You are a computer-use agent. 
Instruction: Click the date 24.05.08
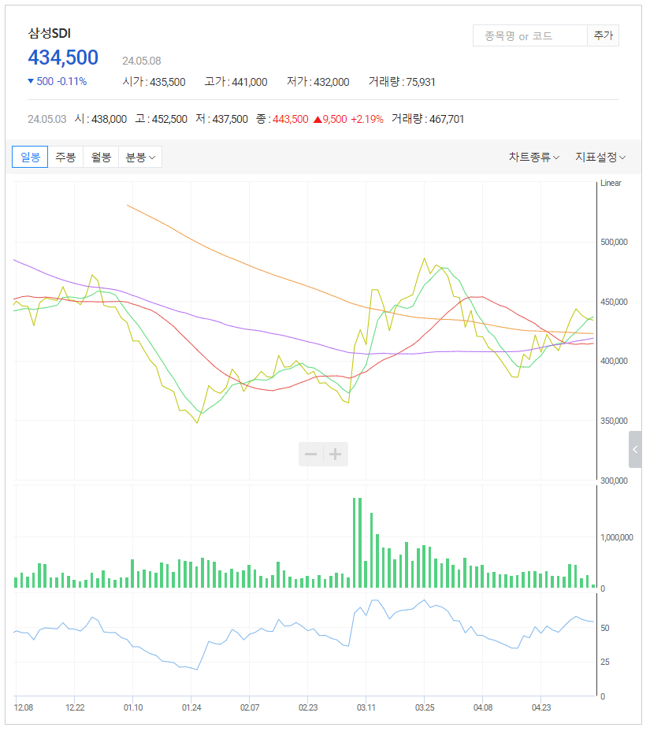point(142,61)
